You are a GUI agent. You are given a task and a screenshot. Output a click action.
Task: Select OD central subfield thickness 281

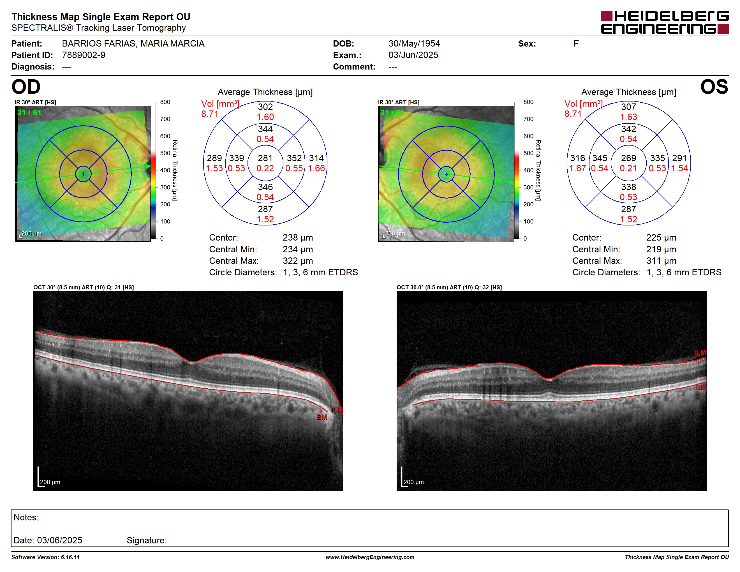pos(265,158)
